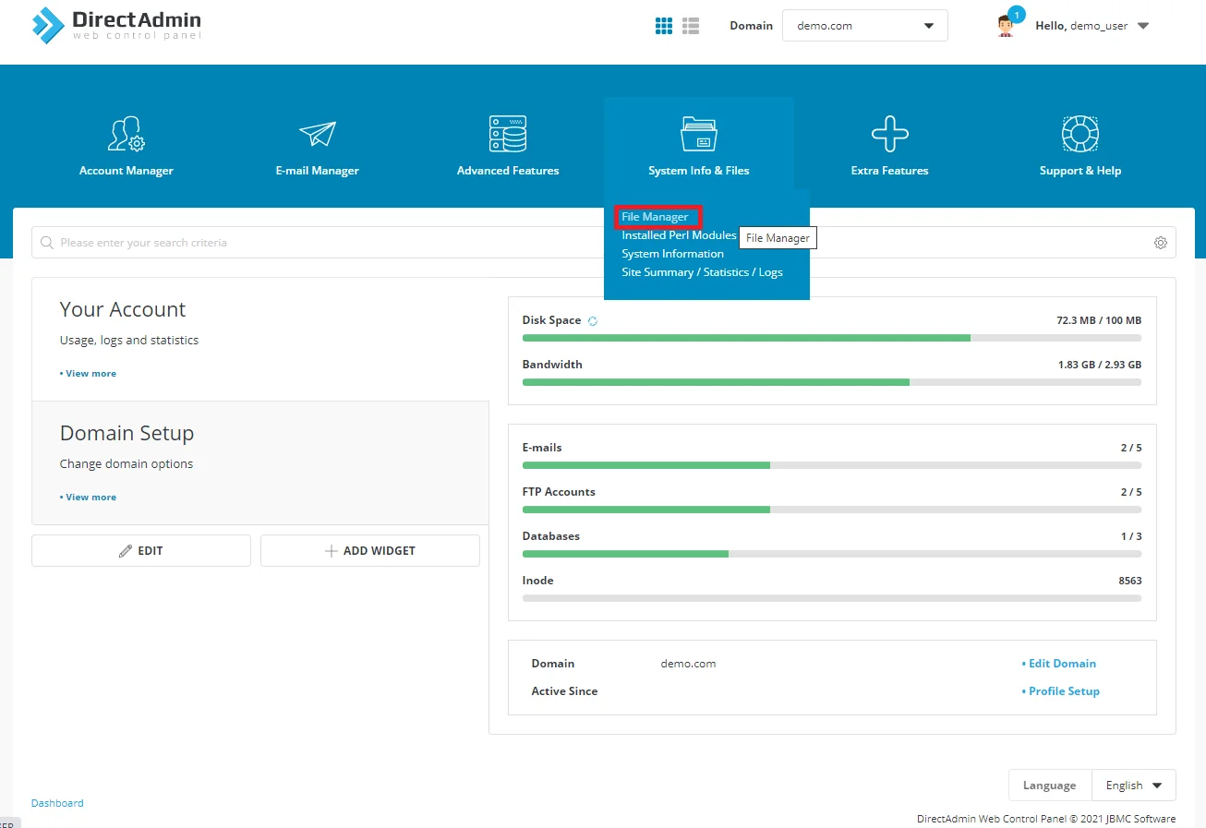Click the EDIT widgets button
The height and width of the screenshot is (828, 1206).
coord(141,551)
